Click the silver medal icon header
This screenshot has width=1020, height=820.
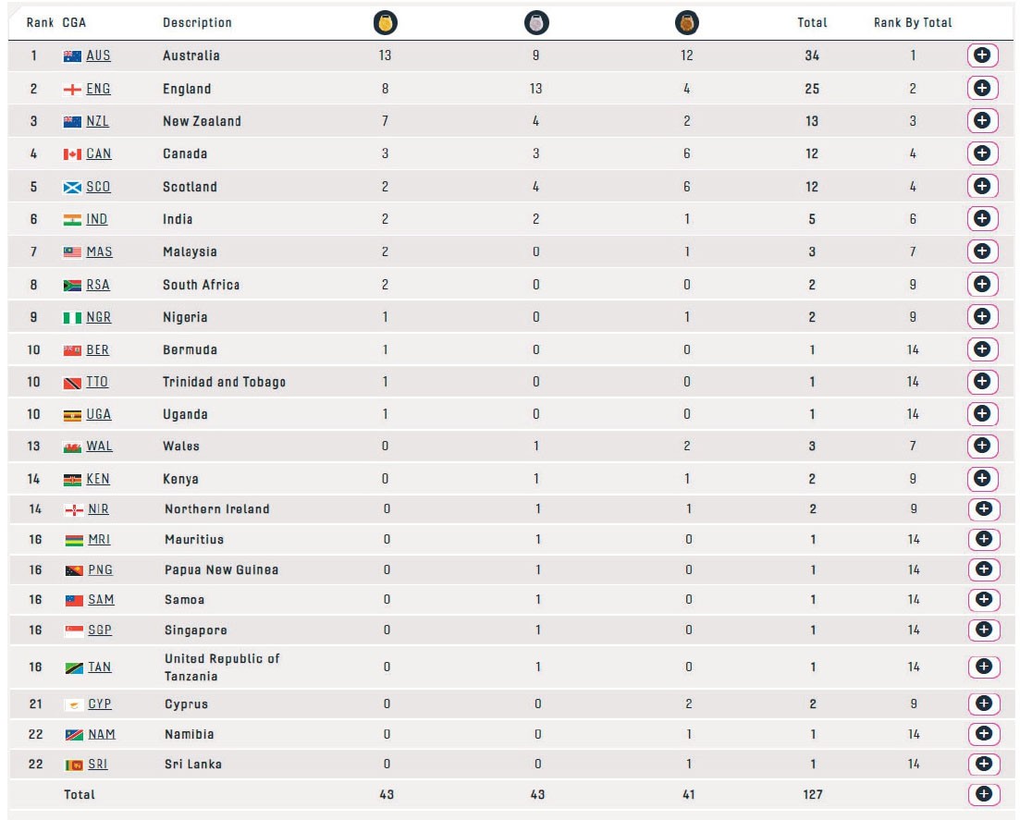536,23
